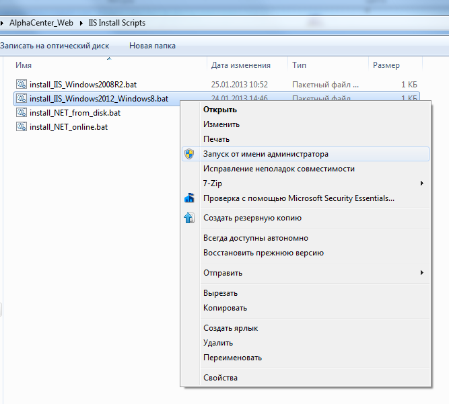This screenshot has height=404, width=449.
Task: Open the 7-Zip submenu entry
Action: [306, 184]
